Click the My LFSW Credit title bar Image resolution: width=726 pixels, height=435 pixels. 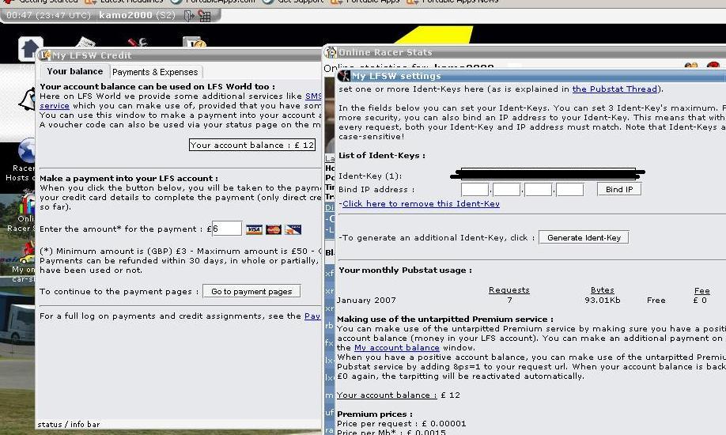click(x=178, y=55)
